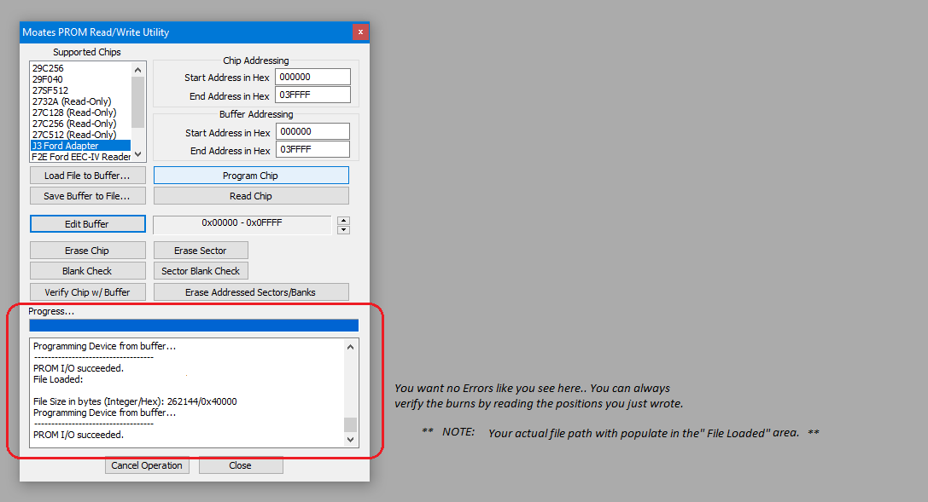This screenshot has height=502, width=928.
Task: Click the log scrollbar thumb
Action: (x=350, y=424)
